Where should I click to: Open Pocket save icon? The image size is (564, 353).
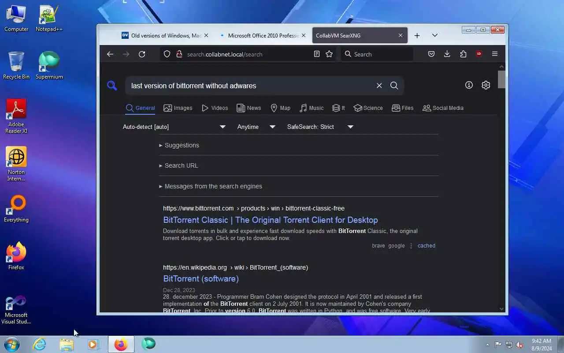click(x=431, y=54)
